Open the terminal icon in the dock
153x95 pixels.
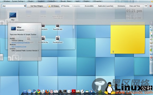[x=65, y=91]
